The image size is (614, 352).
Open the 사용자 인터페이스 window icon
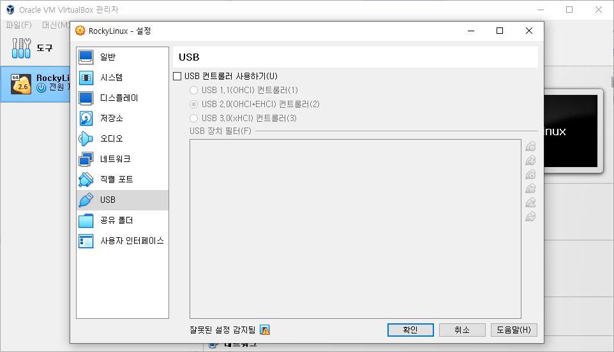point(86,240)
